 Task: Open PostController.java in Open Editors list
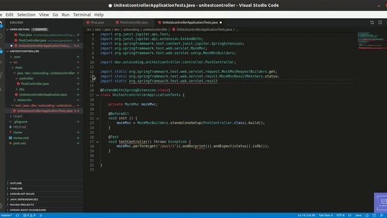pyautogui.click(x=32, y=41)
